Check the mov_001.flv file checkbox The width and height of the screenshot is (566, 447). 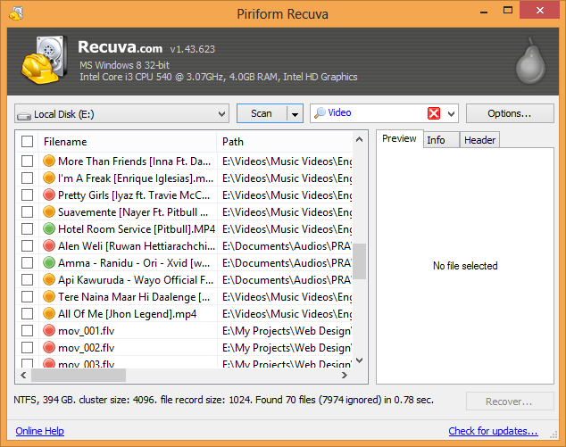[x=27, y=330]
